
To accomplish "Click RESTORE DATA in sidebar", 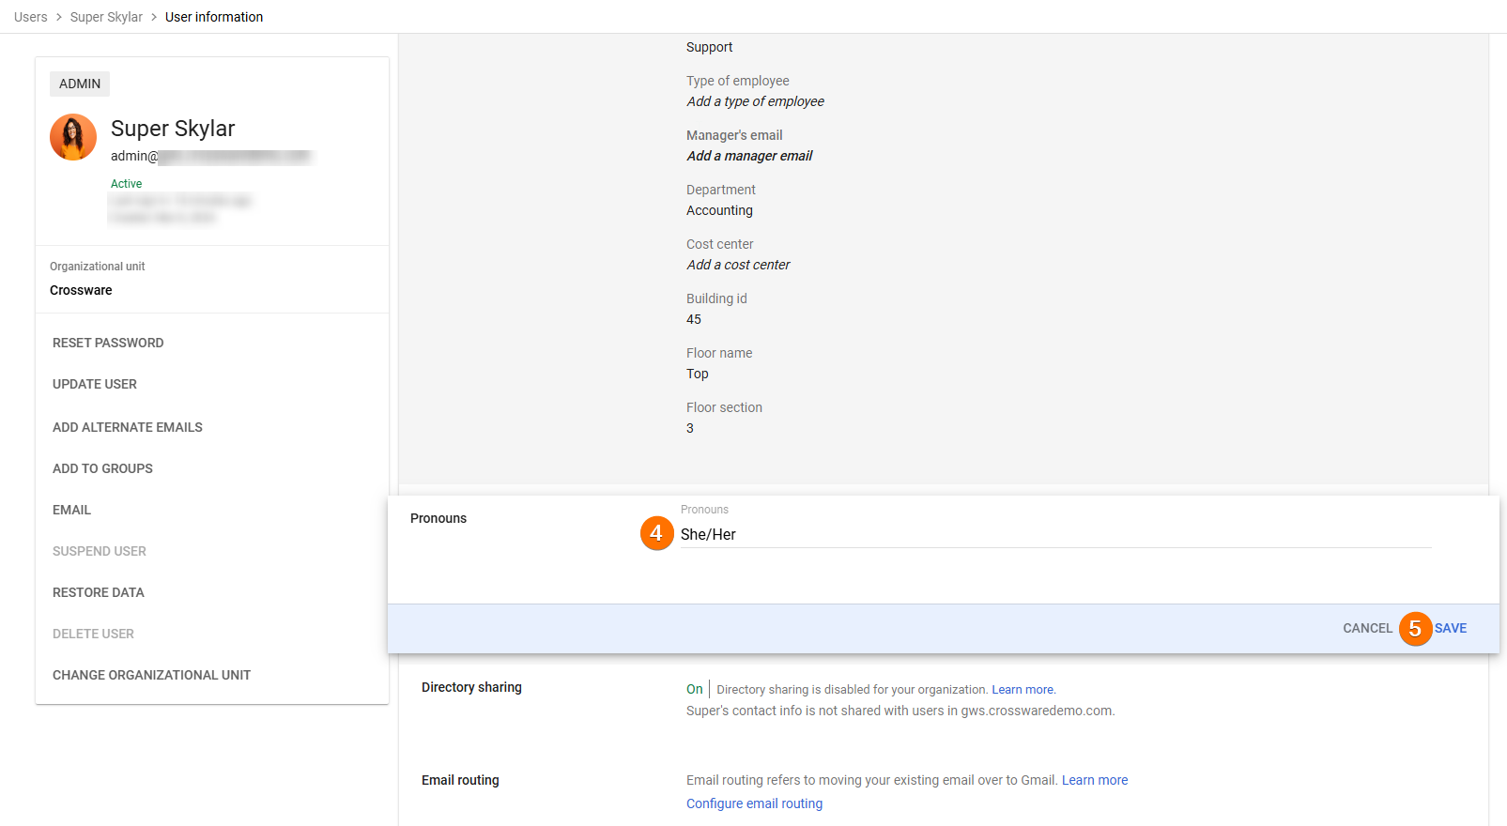I will tap(99, 592).
